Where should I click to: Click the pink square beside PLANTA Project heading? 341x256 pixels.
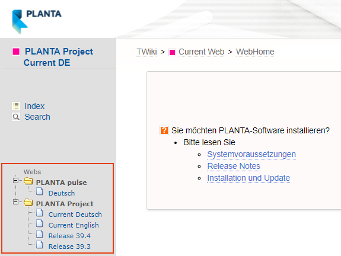click(16, 52)
